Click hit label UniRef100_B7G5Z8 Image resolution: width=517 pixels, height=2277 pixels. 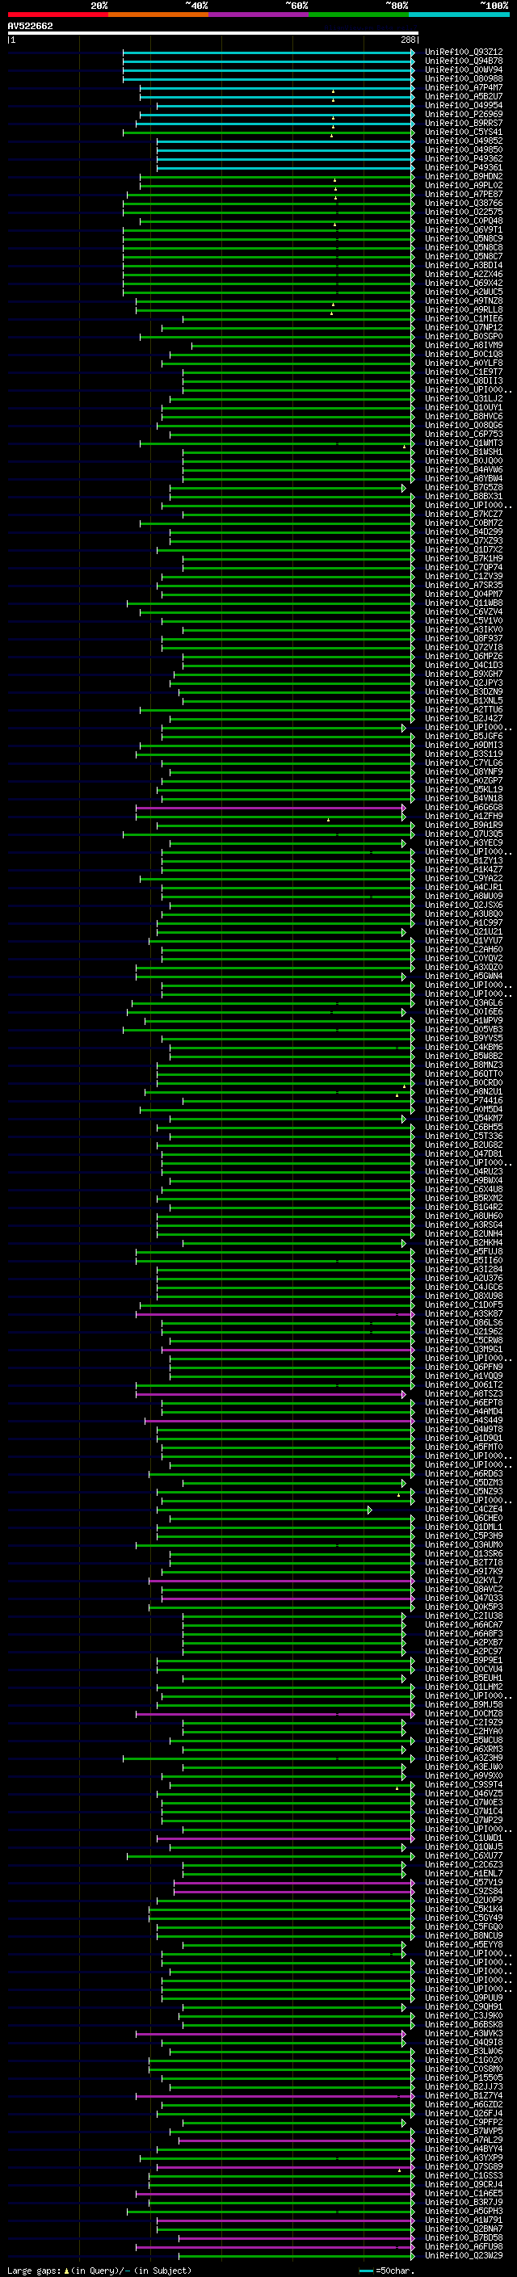(x=463, y=487)
